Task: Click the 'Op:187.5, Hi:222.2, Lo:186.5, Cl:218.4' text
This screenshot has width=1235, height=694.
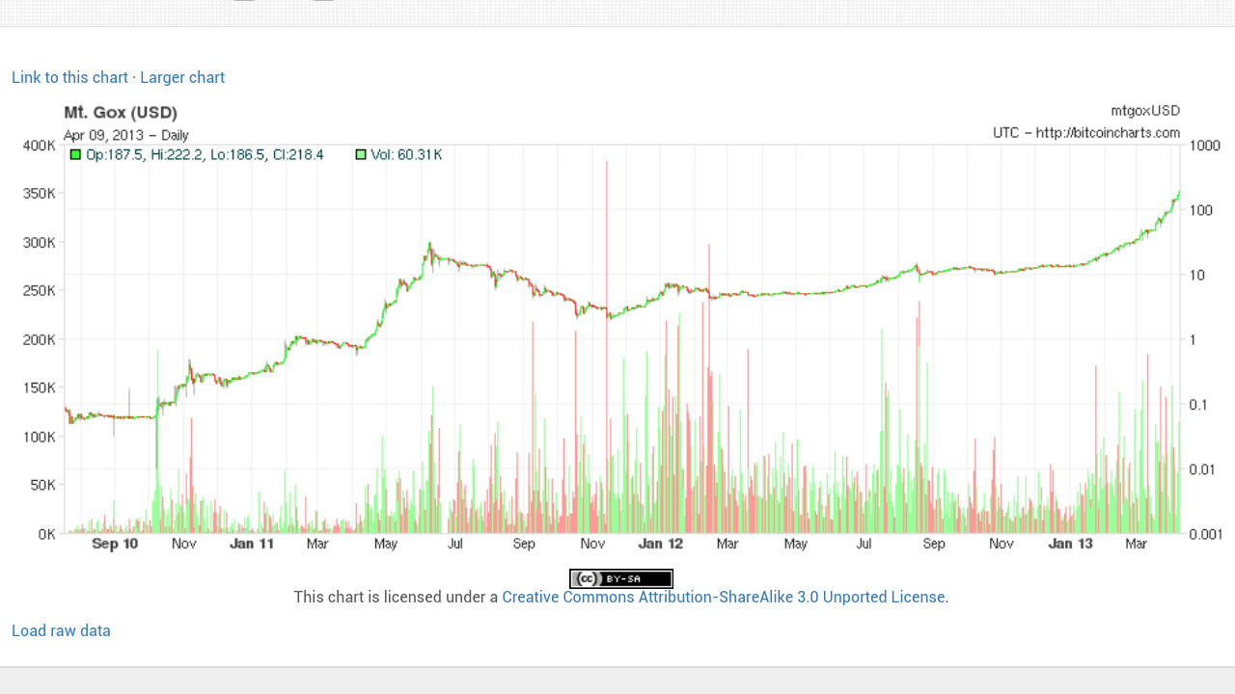Action: tap(205, 154)
